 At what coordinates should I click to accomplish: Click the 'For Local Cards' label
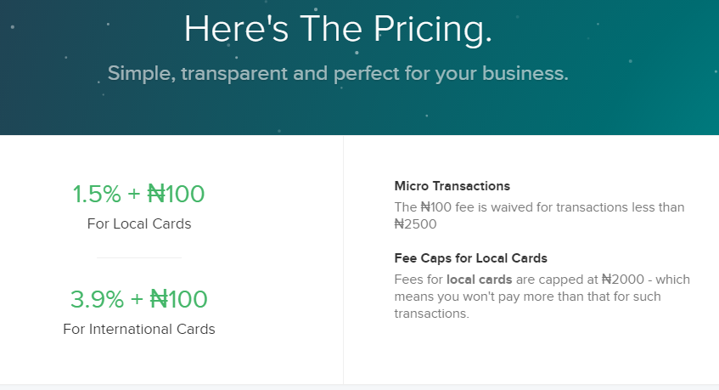139,223
